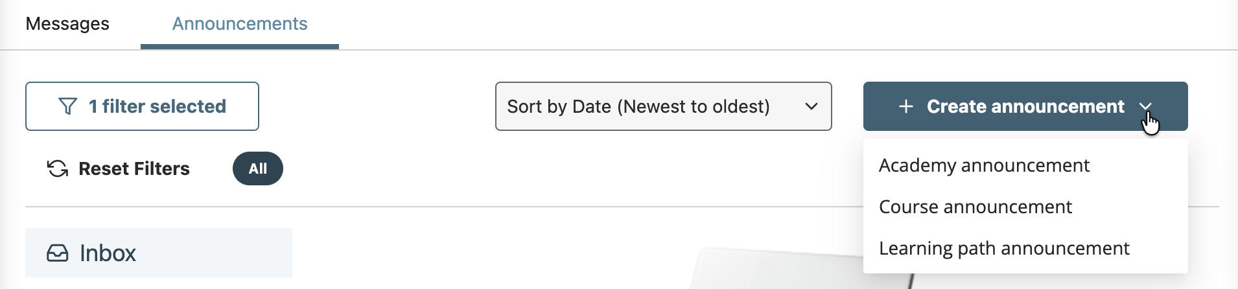Choose Academy announcement from the menu
The width and height of the screenshot is (1238, 289).
point(984,165)
